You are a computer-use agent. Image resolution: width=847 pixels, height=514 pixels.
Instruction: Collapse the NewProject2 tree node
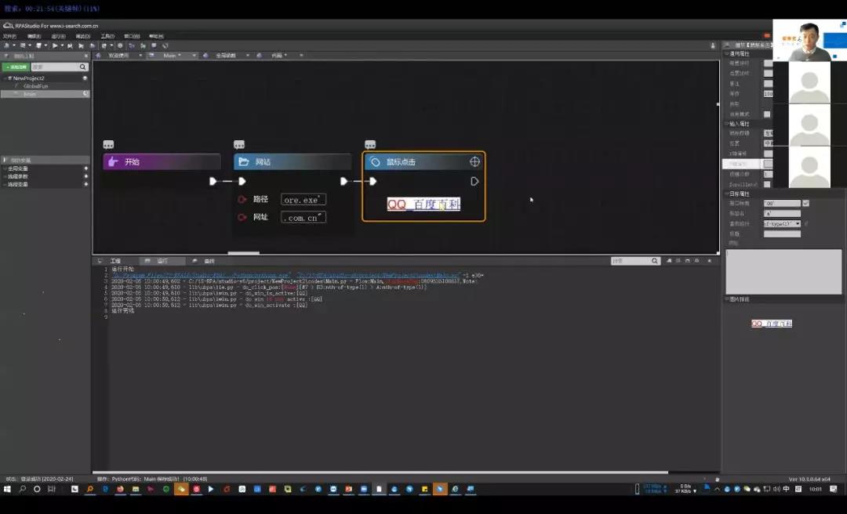(x=5, y=78)
